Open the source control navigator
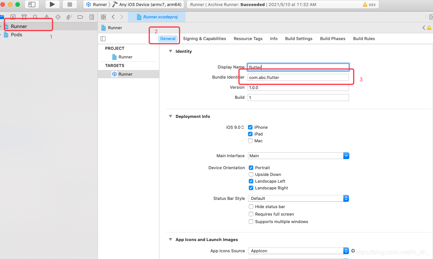The width and height of the screenshot is (433, 259). point(13,17)
